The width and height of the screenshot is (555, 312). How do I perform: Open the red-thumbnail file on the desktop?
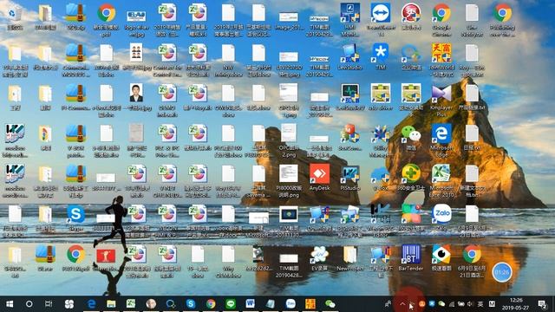tap(106, 257)
